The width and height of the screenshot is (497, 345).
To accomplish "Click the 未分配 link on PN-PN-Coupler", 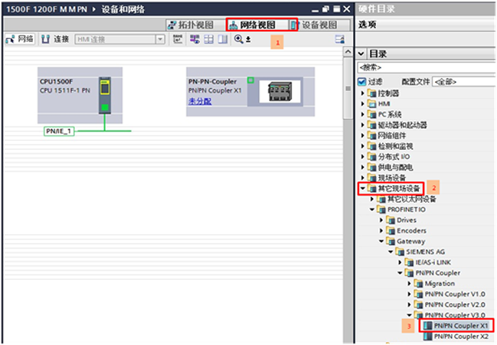I will 200,101.
